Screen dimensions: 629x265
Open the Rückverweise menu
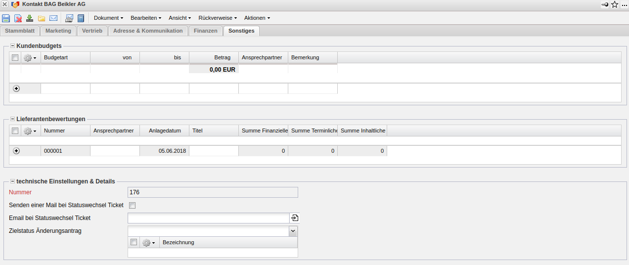coord(218,18)
